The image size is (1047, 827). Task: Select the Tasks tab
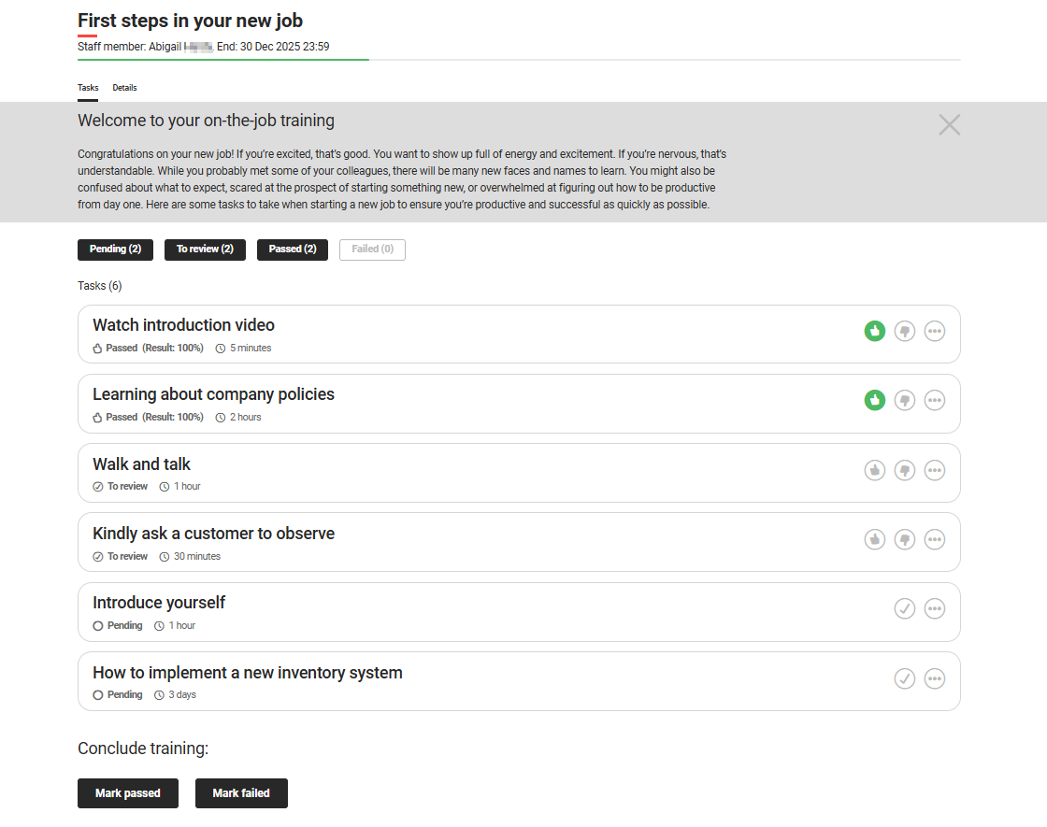87,87
